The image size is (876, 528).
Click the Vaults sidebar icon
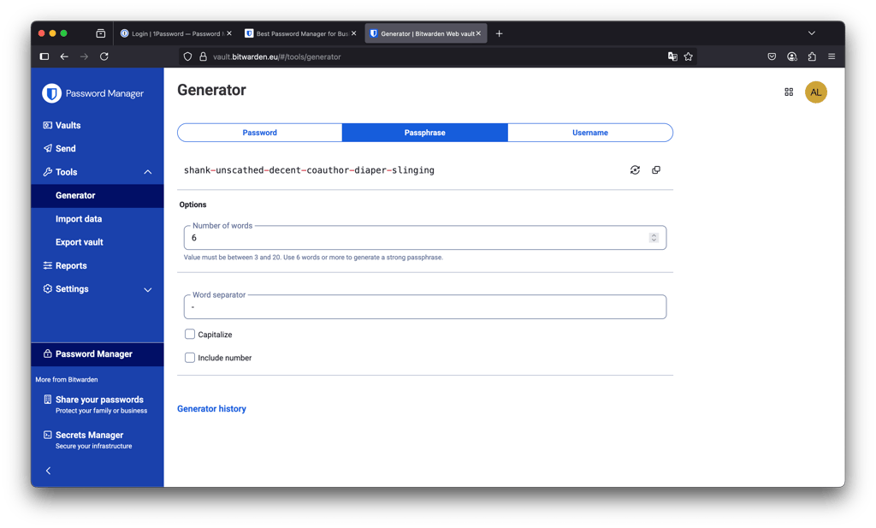48,125
